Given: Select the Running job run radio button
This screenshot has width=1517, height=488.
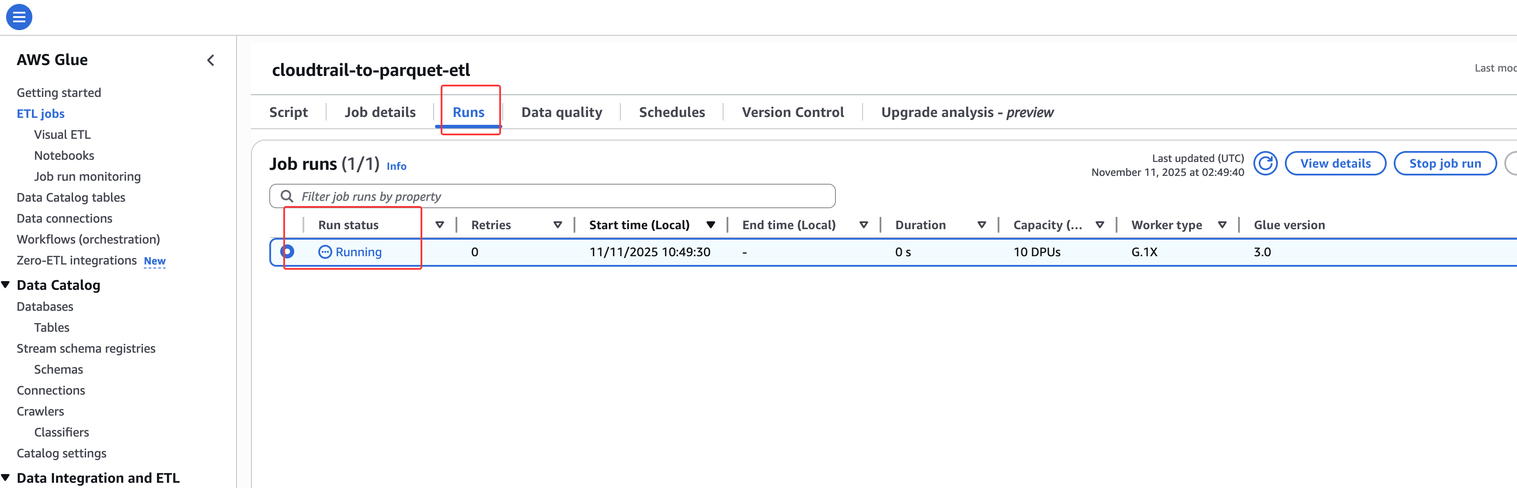Looking at the screenshot, I should 287,252.
